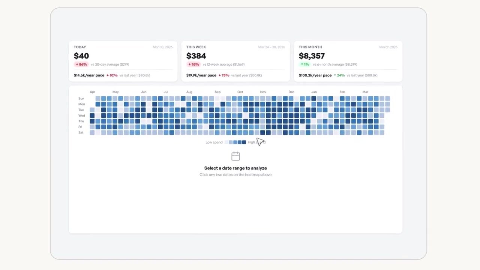Click the Mar month label on the heatmap
The width and height of the screenshot is (480, 270).
point(365,92)
